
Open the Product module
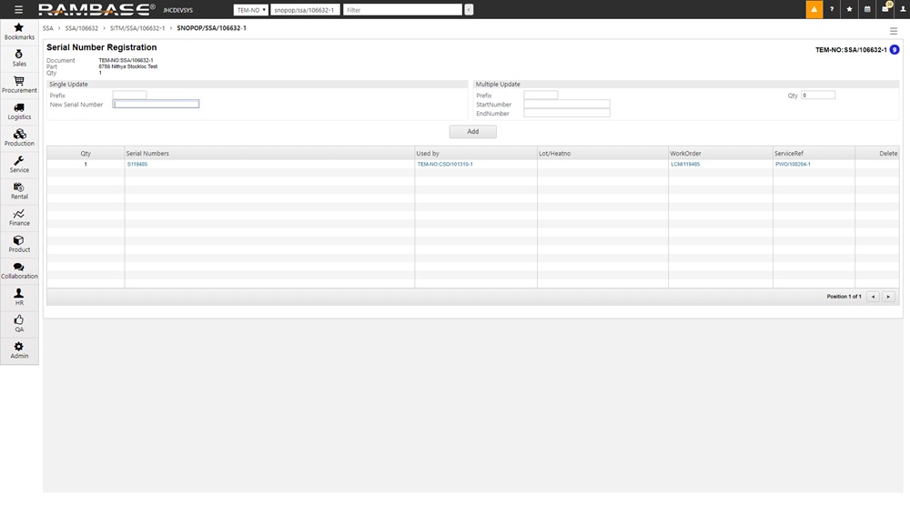tap(19, 244)
